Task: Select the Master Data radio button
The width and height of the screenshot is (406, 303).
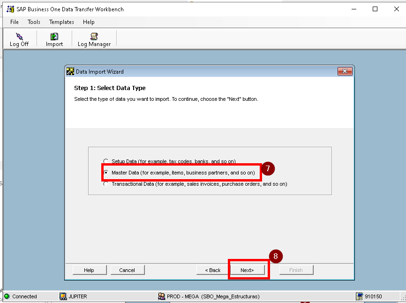Action: click(x=106, y=173)
